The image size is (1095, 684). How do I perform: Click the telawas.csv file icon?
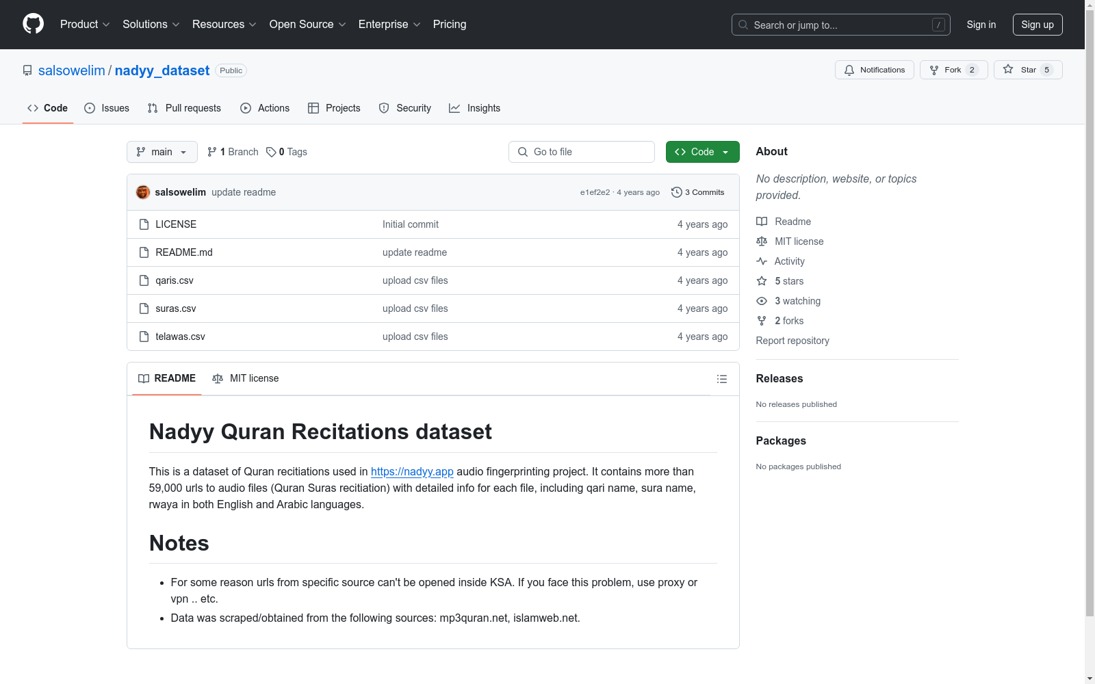pyautogui.click(x=144, y=337)
